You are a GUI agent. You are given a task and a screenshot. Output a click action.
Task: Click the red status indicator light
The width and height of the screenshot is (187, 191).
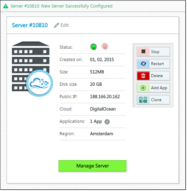[x=105, y=47]
